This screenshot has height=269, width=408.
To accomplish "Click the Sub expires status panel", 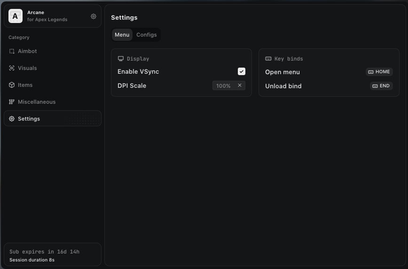I will pyautogui.click(x=52, y=255).
